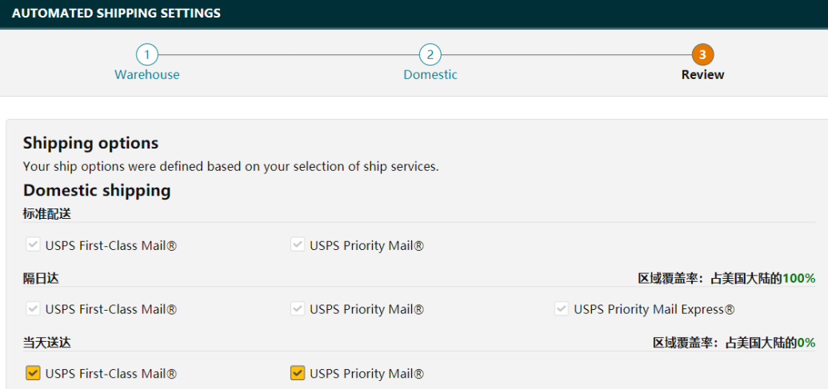Click the step 2 circle icon
This screenshot has height=389, width=828.
[x=430, y=54]
